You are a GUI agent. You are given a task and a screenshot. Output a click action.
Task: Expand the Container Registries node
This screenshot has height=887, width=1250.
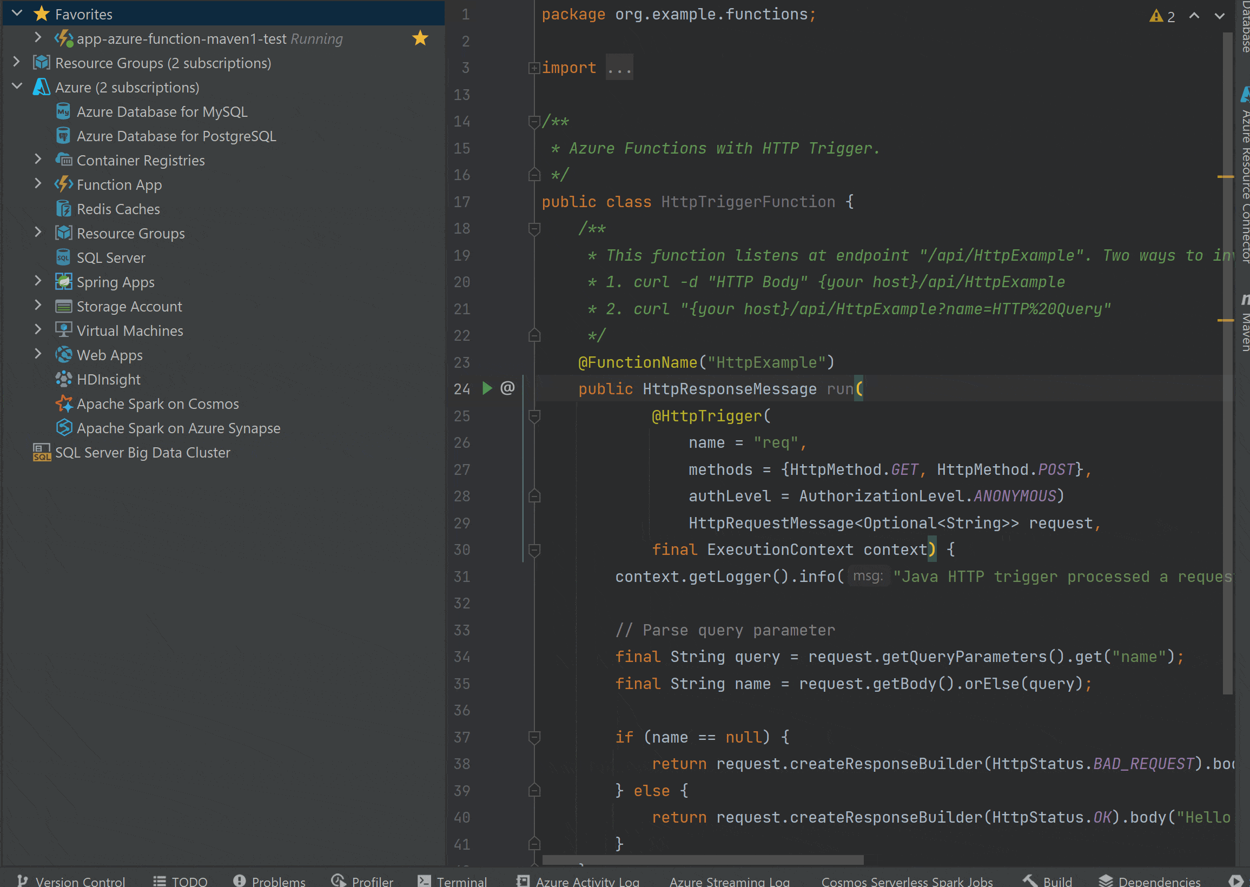pos(38,159)
